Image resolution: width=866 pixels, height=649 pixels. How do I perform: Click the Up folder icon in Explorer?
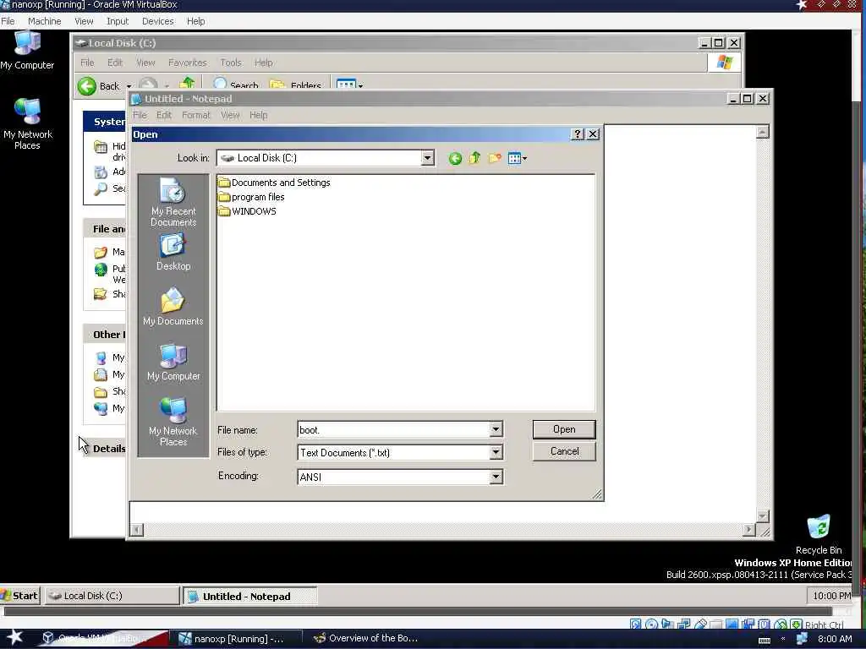click(187, 84)
